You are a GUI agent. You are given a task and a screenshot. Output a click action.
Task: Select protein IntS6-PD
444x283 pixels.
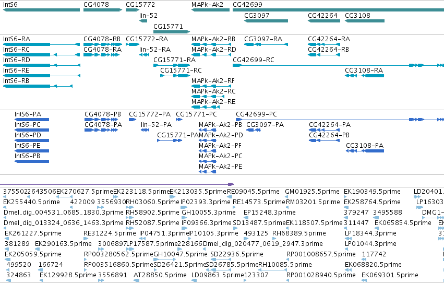point(32,140)
